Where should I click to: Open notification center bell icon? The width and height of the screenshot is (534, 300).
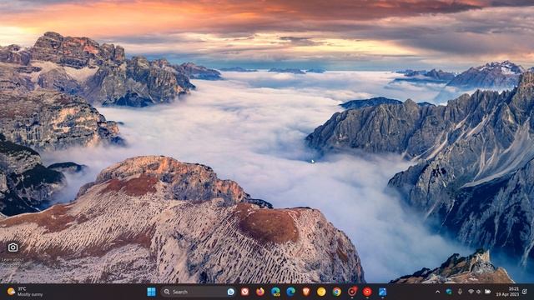pos(525,292)
